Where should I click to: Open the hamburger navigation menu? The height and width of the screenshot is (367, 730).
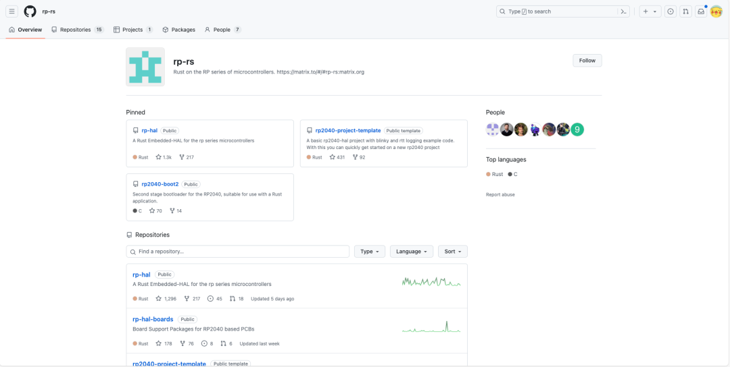click(12, 11)
